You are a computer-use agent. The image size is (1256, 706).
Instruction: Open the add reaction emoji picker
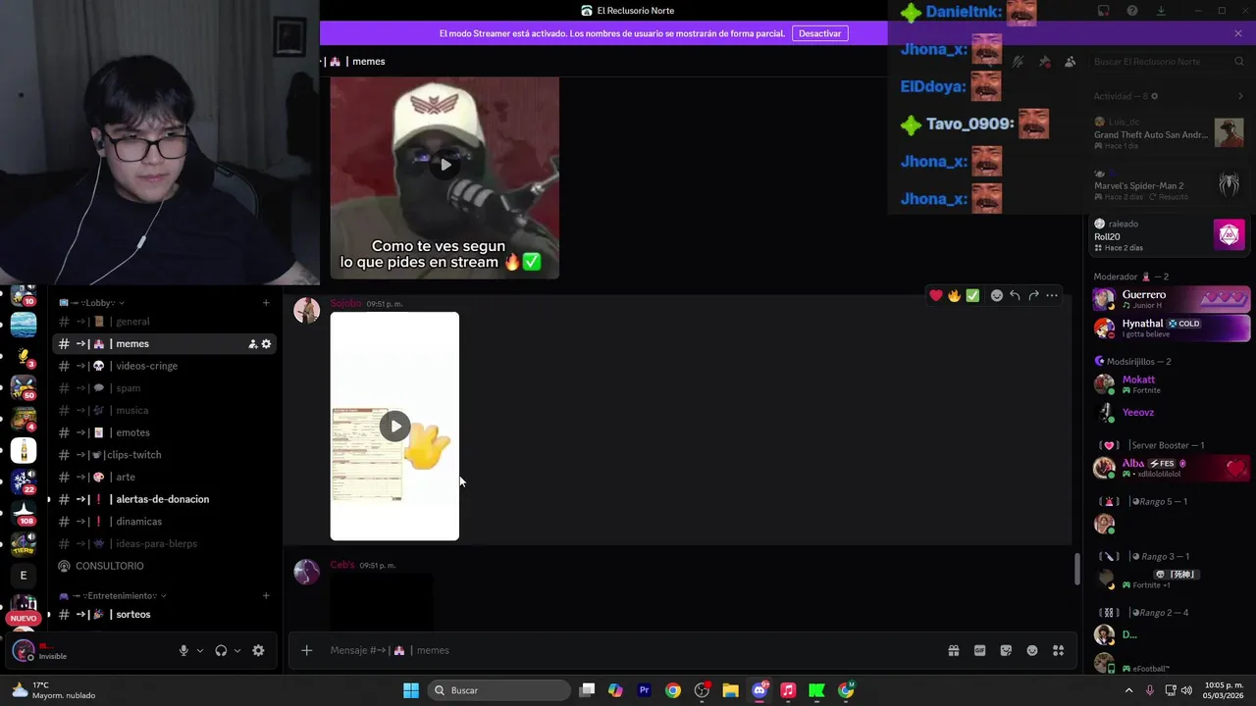click(997, 295)
